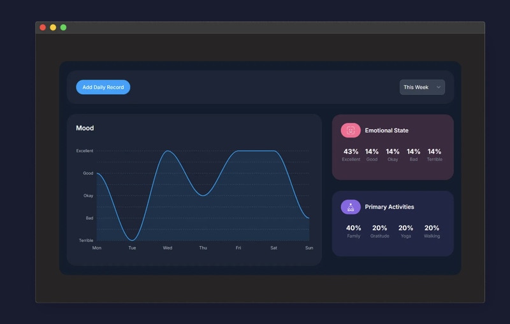510x324 pixels.
Task: Click the Sun label on chart axis
Action: 309,248
